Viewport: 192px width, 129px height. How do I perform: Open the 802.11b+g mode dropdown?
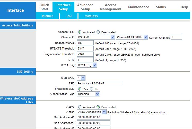click(x=87, y=65)
